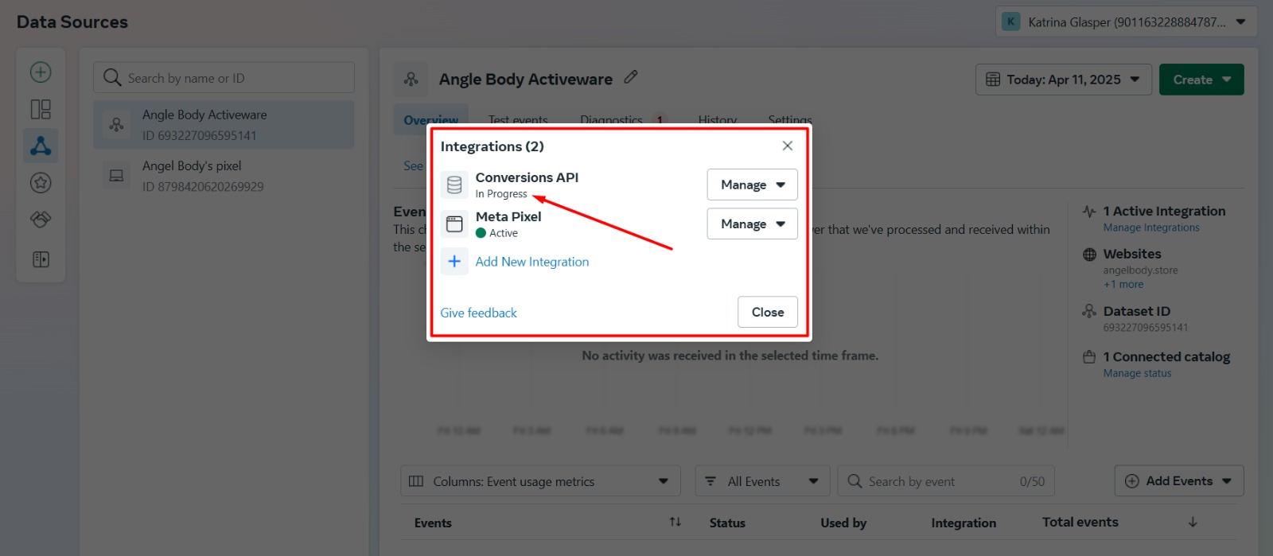The width and height of the screenshot is (1273, 556).
Task: Sort by Total events arrow
Action: (1193, 522)
